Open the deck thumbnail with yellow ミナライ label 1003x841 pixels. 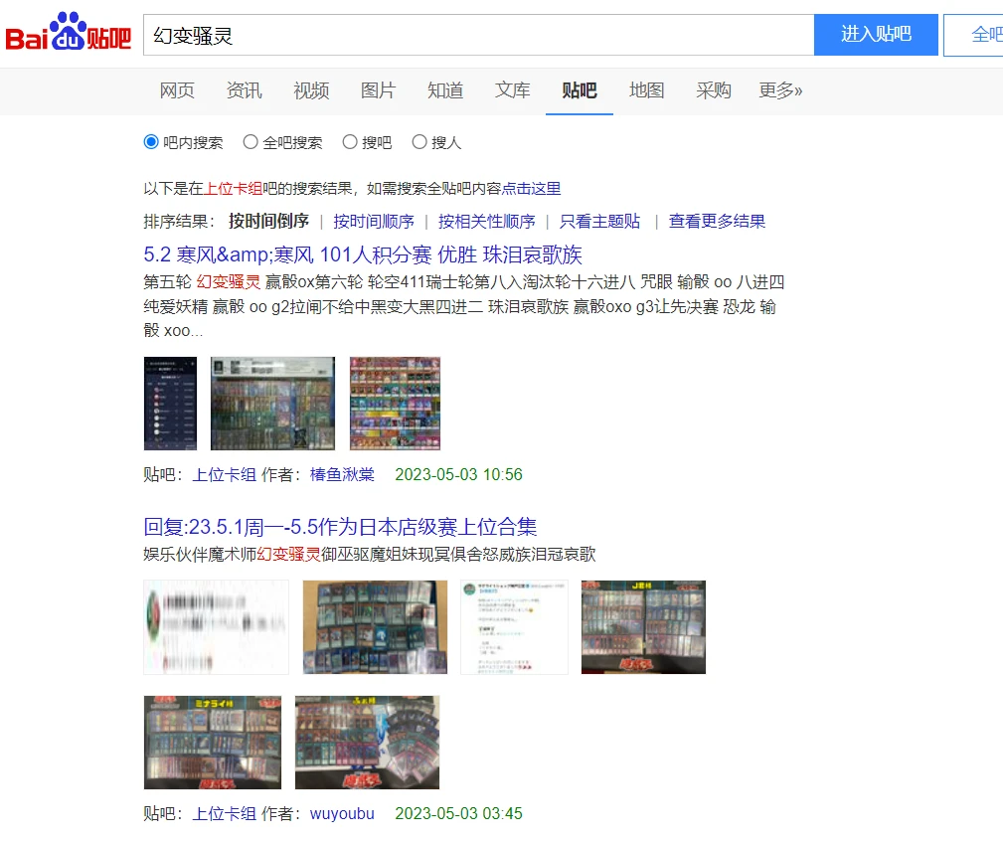click(x=213, y=743)
